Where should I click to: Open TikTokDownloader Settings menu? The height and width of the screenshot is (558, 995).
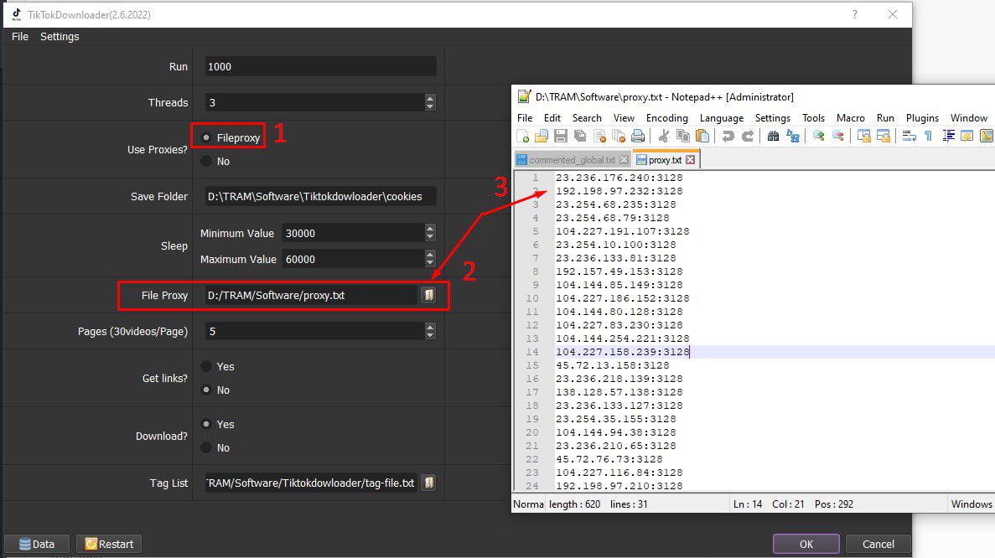point(60,37)
